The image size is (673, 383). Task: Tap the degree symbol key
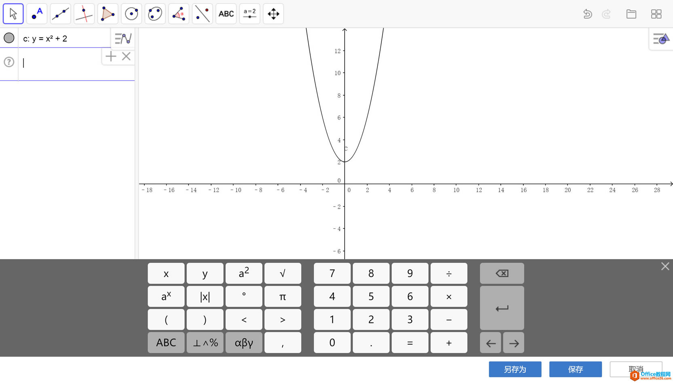pyautogui.click(x=244, y=297)
